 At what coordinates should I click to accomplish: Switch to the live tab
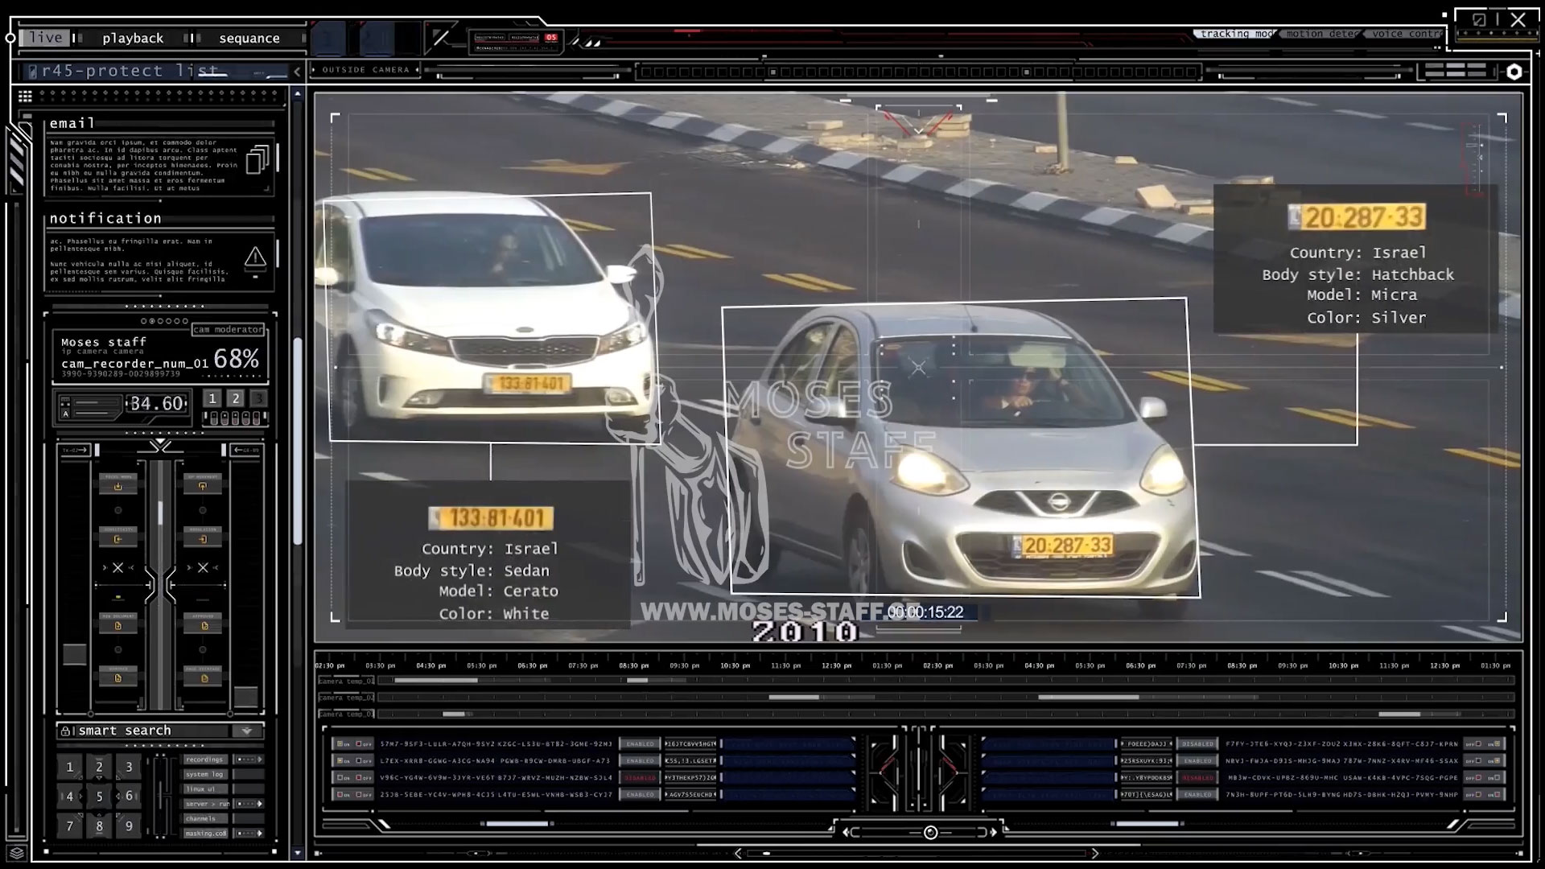[x=45, y=38]
